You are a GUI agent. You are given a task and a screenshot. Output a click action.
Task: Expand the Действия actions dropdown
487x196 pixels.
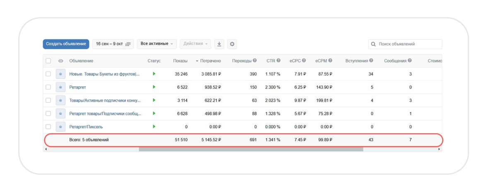(x=195, y=44)
